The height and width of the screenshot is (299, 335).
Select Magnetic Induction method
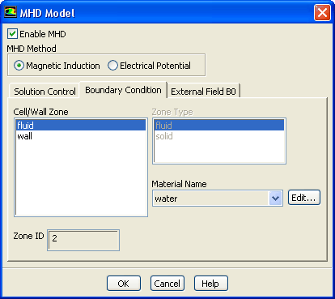[x=57, y=66]
